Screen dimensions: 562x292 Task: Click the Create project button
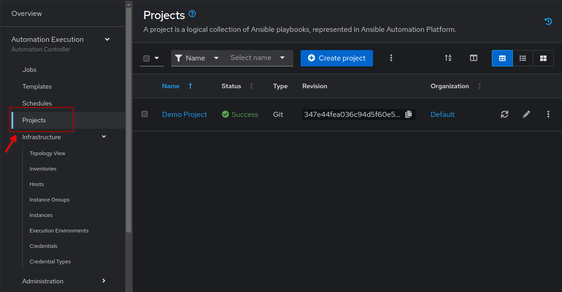[337, 58]
